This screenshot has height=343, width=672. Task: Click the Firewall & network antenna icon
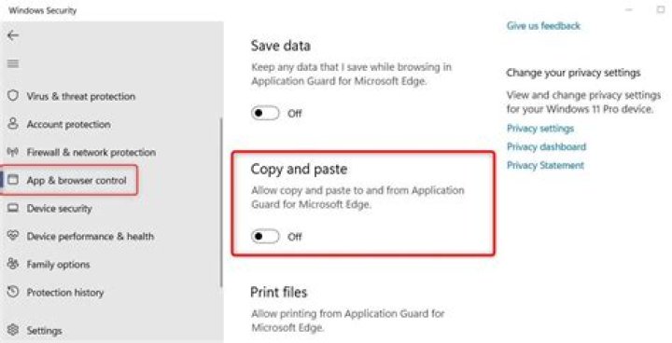13,152
